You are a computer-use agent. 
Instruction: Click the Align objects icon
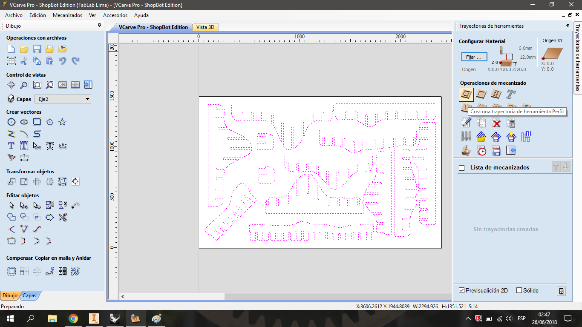[75, 182]
